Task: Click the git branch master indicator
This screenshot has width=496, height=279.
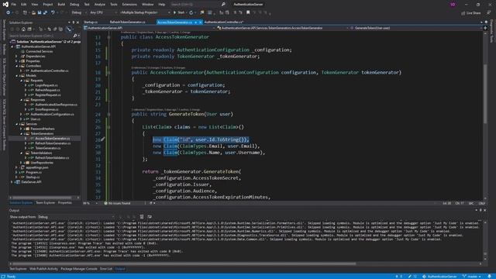Action: pos(472,277)
